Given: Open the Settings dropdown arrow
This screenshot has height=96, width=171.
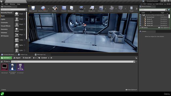Looking at the screenshot, I should point(85,9).
